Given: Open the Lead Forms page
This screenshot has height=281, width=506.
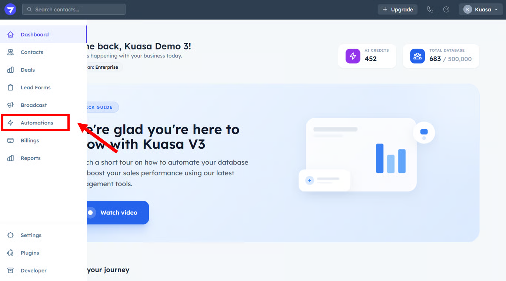Looking at the screenshot, I should (36, 88).
